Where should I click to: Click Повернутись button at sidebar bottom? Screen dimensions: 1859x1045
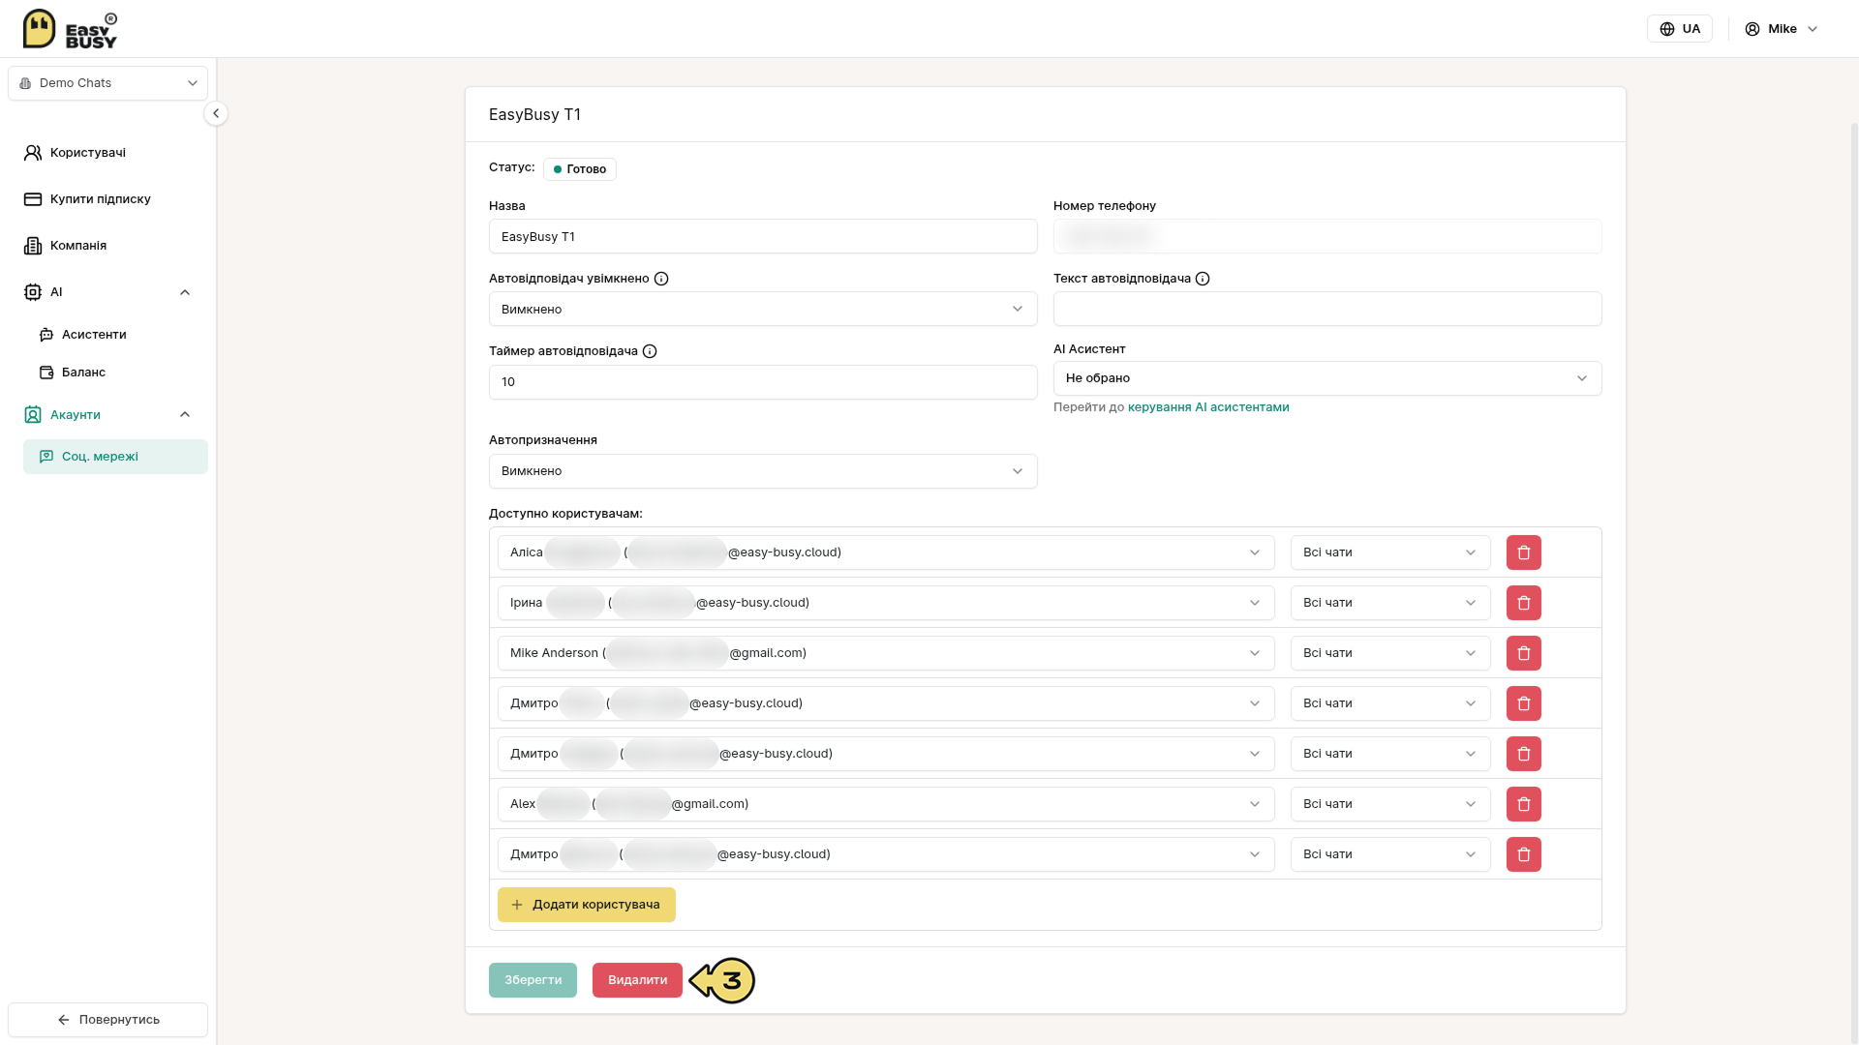[108, 1020]
